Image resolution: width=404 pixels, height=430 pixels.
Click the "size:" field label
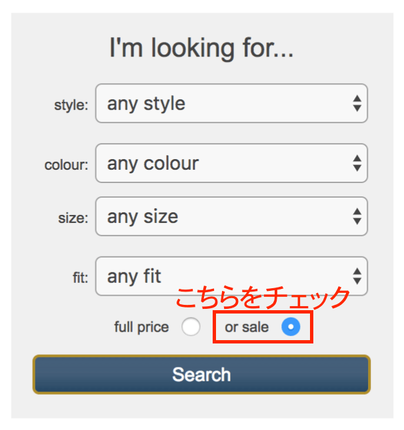(x=73, y=218)
